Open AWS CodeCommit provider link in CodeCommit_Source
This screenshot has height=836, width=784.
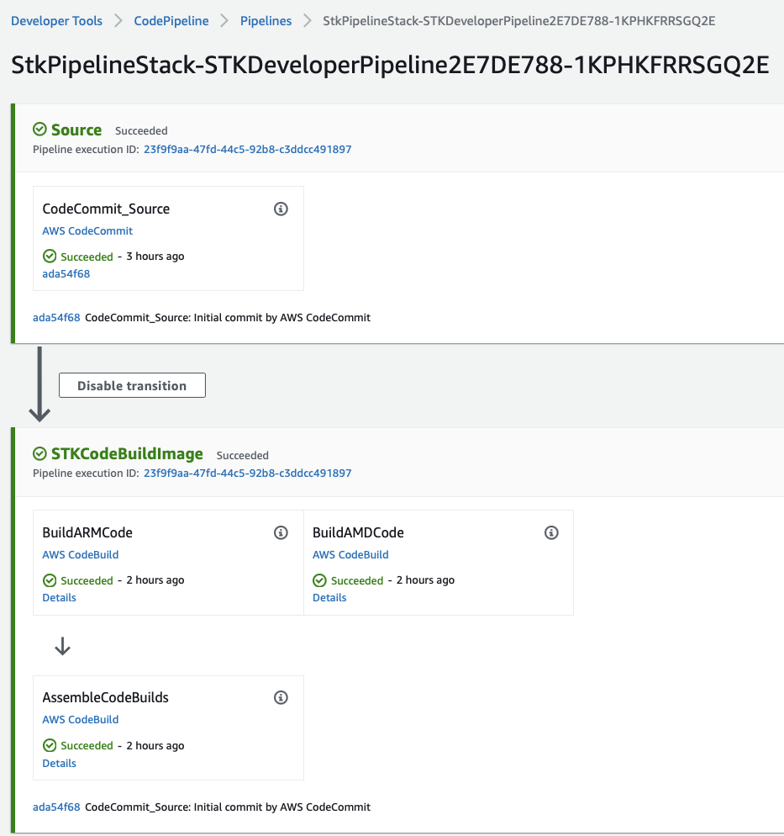87,230
